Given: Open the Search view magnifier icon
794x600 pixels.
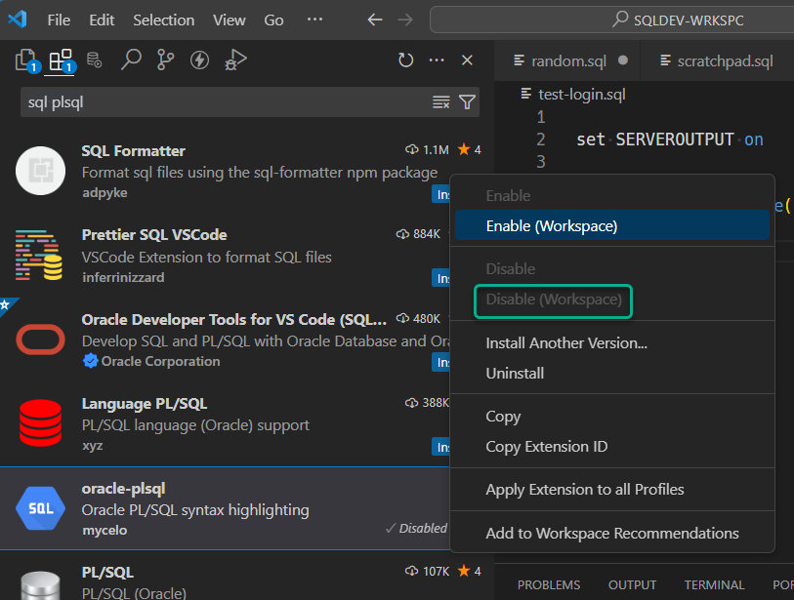Looking at the screenshot, I should coord(131,60).
